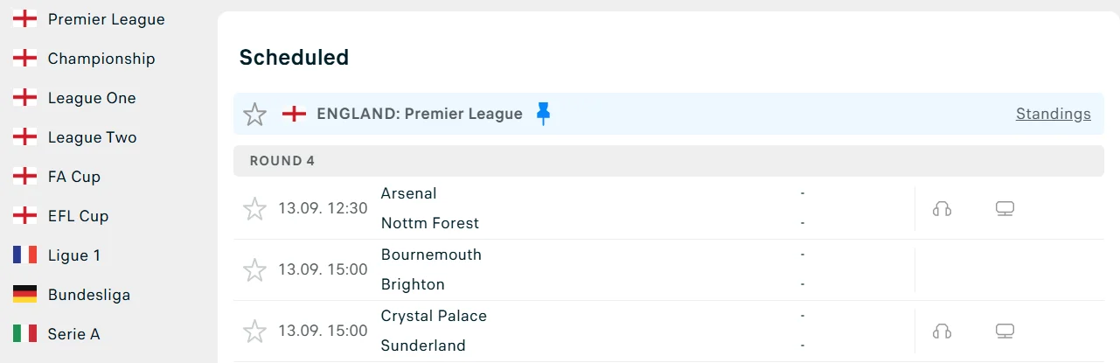
Task: Click TV icon for Crystal Palace match
Action: click(x=1005, y=332)
